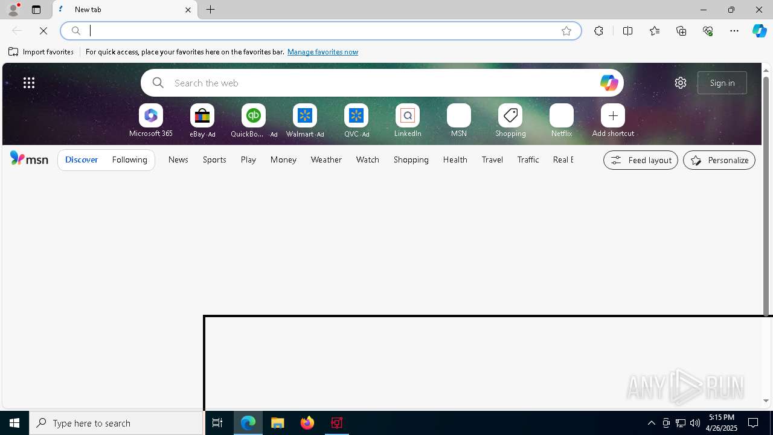Open the volume control in tray
The height and width of the screenshot is (435, 773).
coord(695,423)
